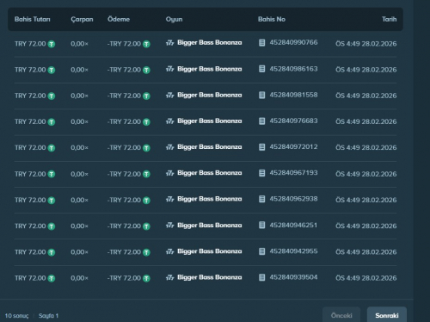Open bet receipt icon for 452840972012
Screen dimensions: 430x322
(x=261, y=147)
